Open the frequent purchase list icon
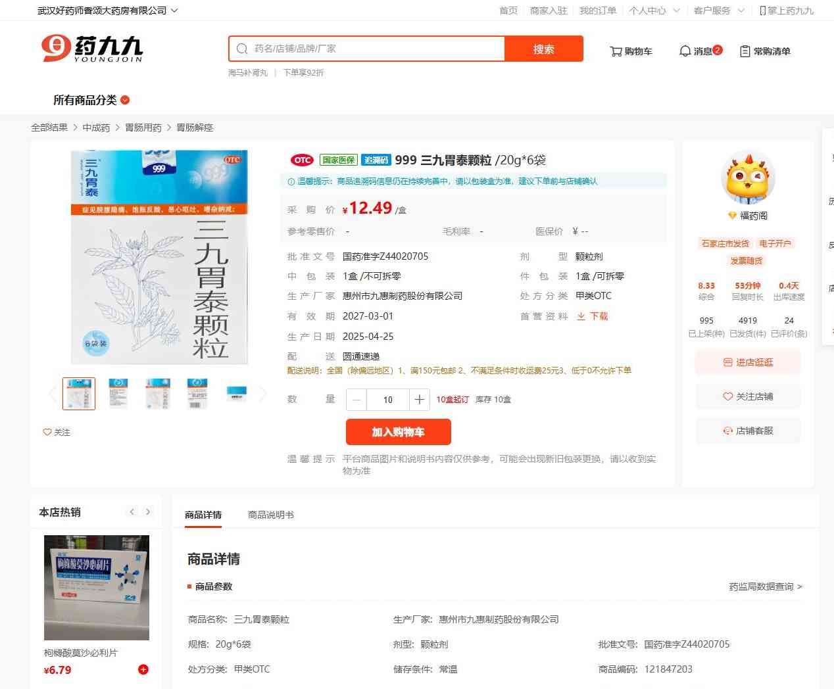Image resolution: width=834 pixels, height=689 pixels. [x=745, y=51]
